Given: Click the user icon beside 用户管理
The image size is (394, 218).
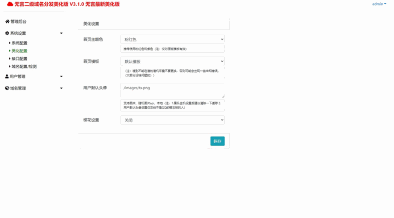Looking at the screenshot, I should tap(7, 77).
